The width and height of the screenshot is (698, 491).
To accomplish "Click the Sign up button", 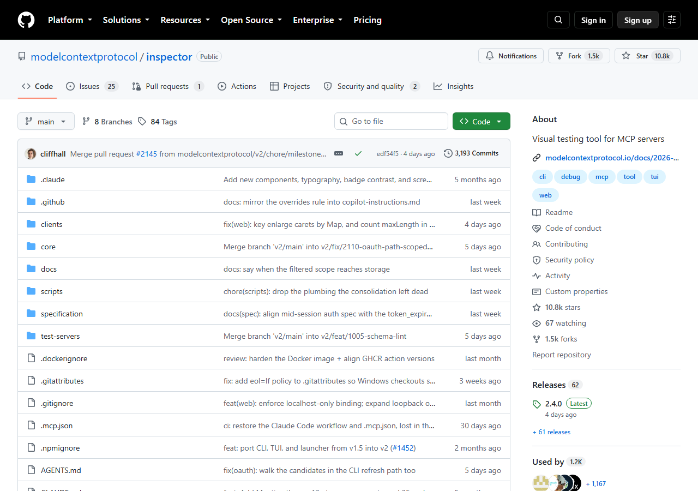I will tap(638, 20).
